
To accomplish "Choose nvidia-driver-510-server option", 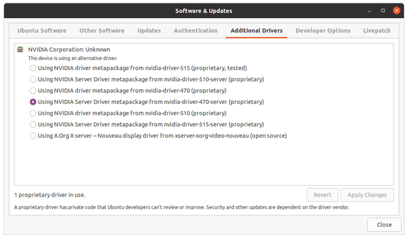I will coord(33,79).
